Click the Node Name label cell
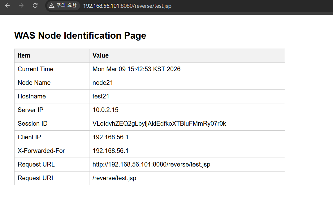 52,83
